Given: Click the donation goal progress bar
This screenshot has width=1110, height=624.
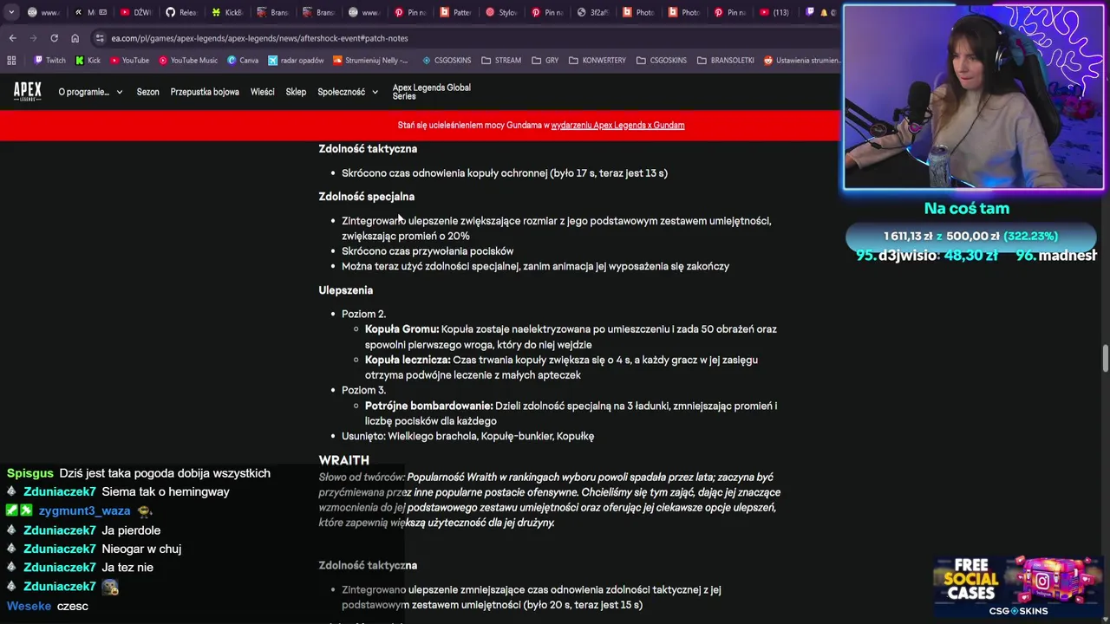Looking at the screenshot, I should [x=970, y=236].
